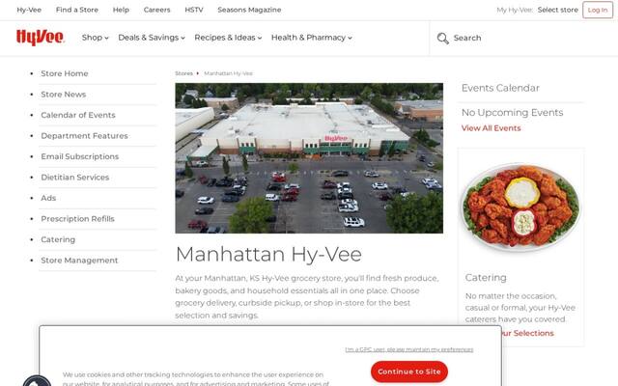This screenshot has width=618, height=386.
Task: Open the Recipes & Ideas dropdown
Action: click(x=228, y=38)
